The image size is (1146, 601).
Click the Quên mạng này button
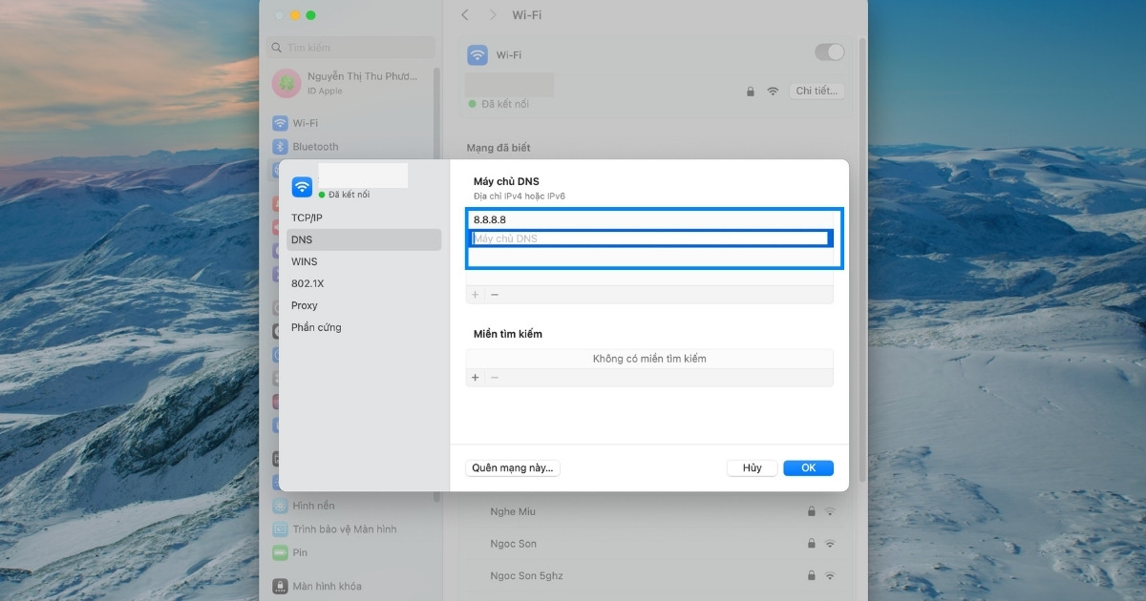tap(513, 467)
